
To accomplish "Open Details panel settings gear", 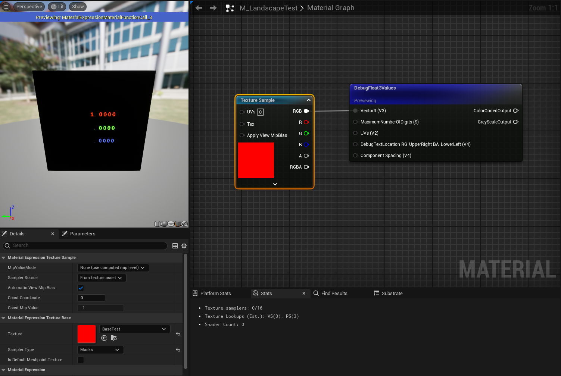I will [184, 246].
